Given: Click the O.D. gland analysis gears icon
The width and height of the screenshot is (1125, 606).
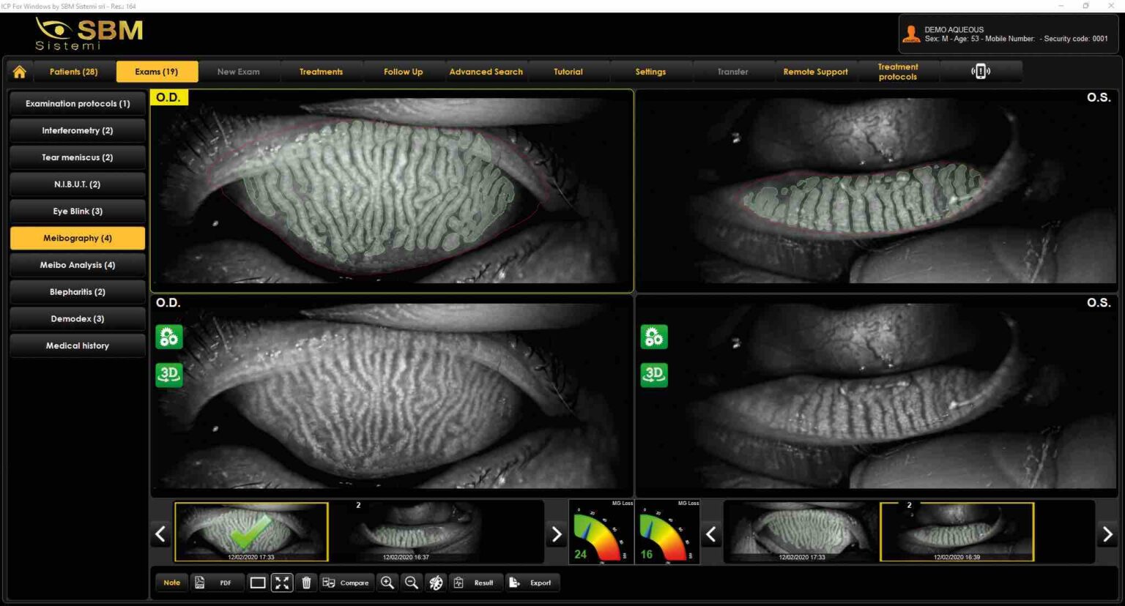Looking at the screenshot, I should tap(169, 337).
